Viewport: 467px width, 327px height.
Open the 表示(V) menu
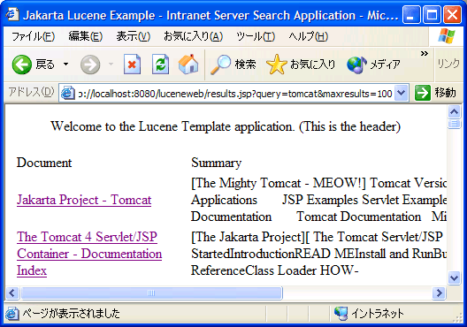click(x=134, y=36)
